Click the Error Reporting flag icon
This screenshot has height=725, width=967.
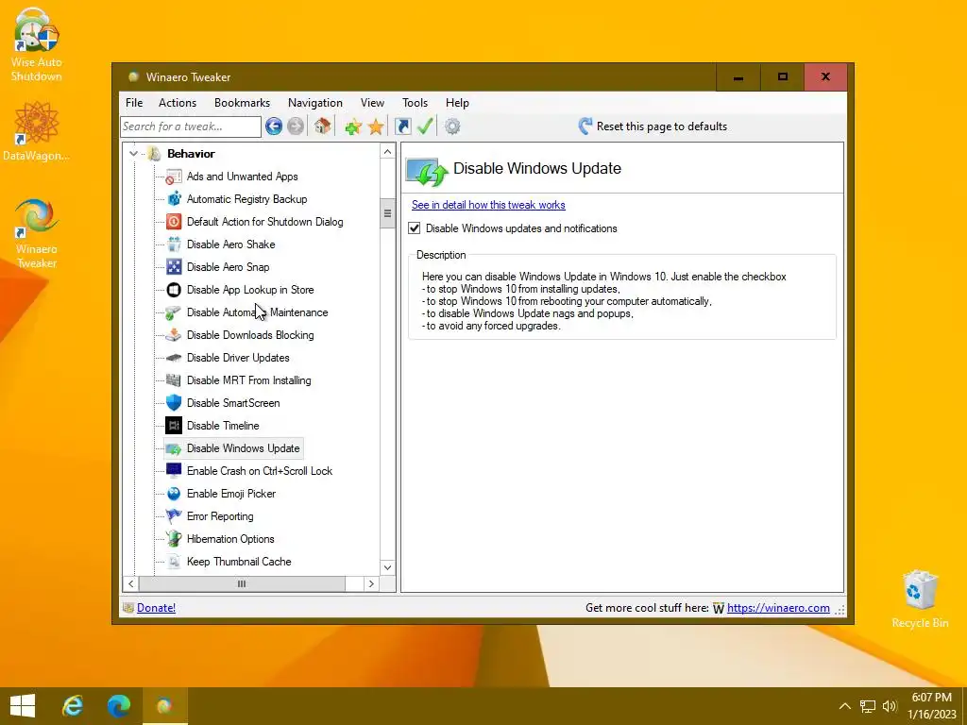pos(174,516)
